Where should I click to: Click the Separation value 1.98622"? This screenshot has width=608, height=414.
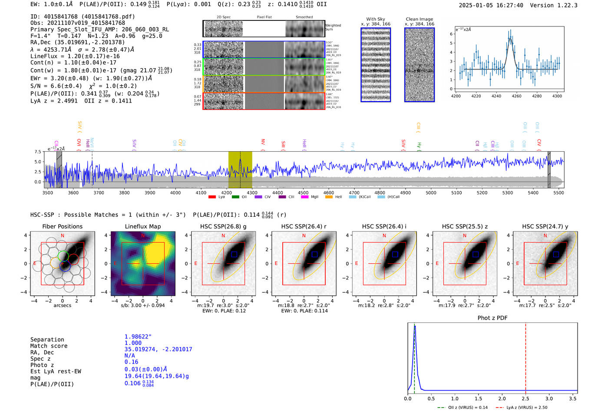pos(138,337)
